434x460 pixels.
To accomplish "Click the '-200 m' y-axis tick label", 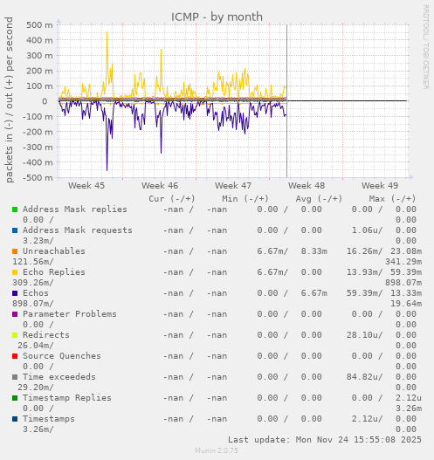I will [x=38, y=132].
